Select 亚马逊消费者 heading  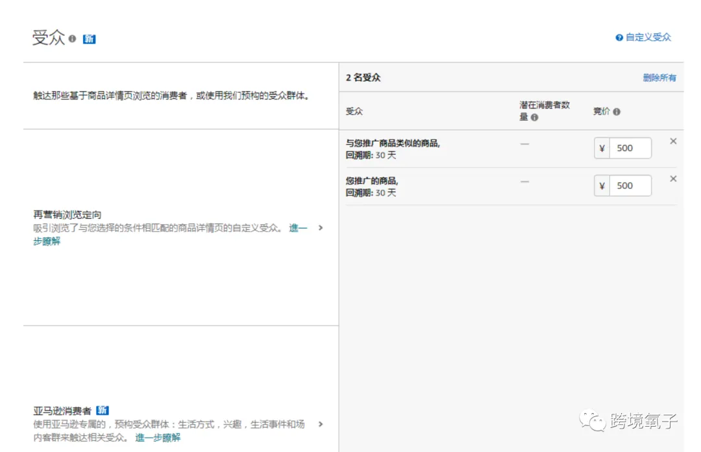[x=62, y=411]
